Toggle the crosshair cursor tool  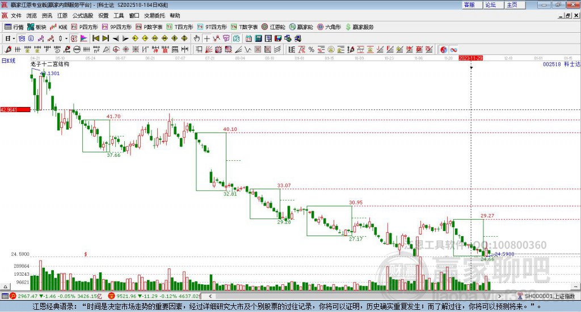click(x=207, y=39)
